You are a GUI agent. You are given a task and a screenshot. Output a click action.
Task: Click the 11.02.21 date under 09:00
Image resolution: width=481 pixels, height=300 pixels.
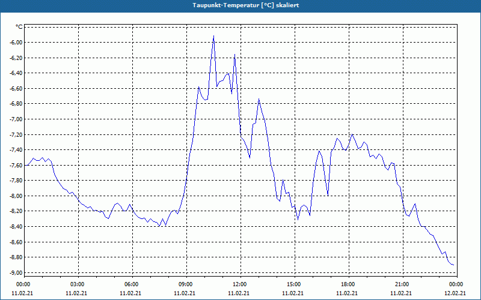185,293
